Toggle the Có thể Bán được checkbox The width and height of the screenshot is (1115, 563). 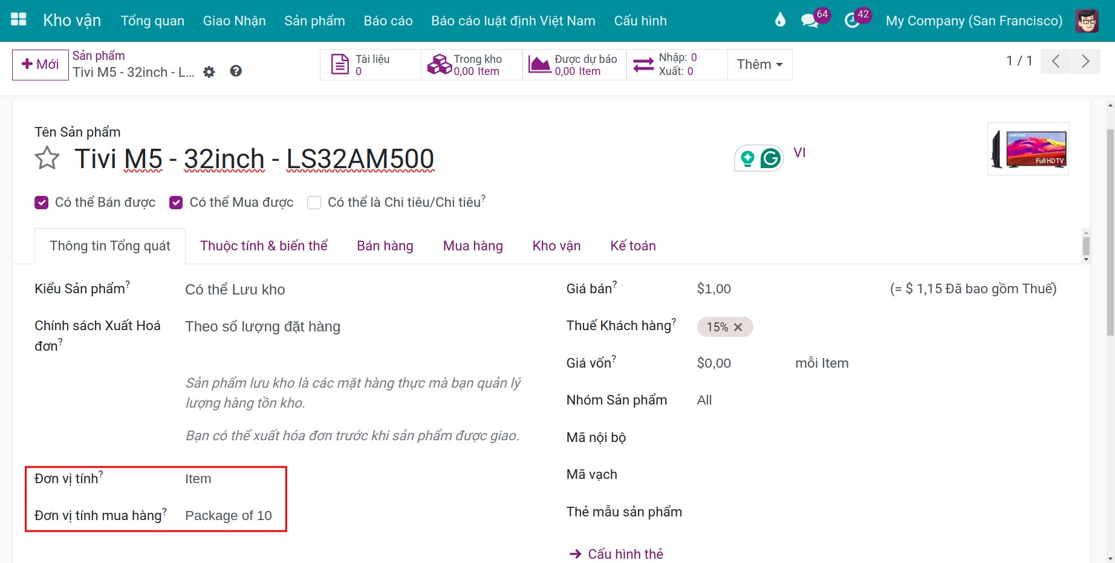coord(41,203)
